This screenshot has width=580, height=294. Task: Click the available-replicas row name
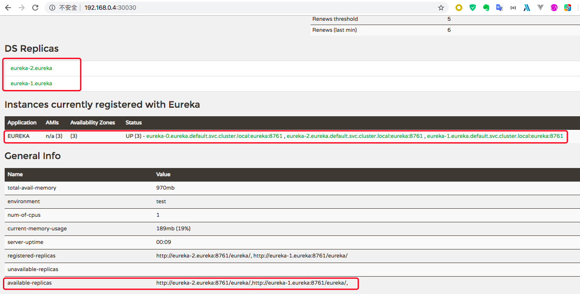[30, 283]
